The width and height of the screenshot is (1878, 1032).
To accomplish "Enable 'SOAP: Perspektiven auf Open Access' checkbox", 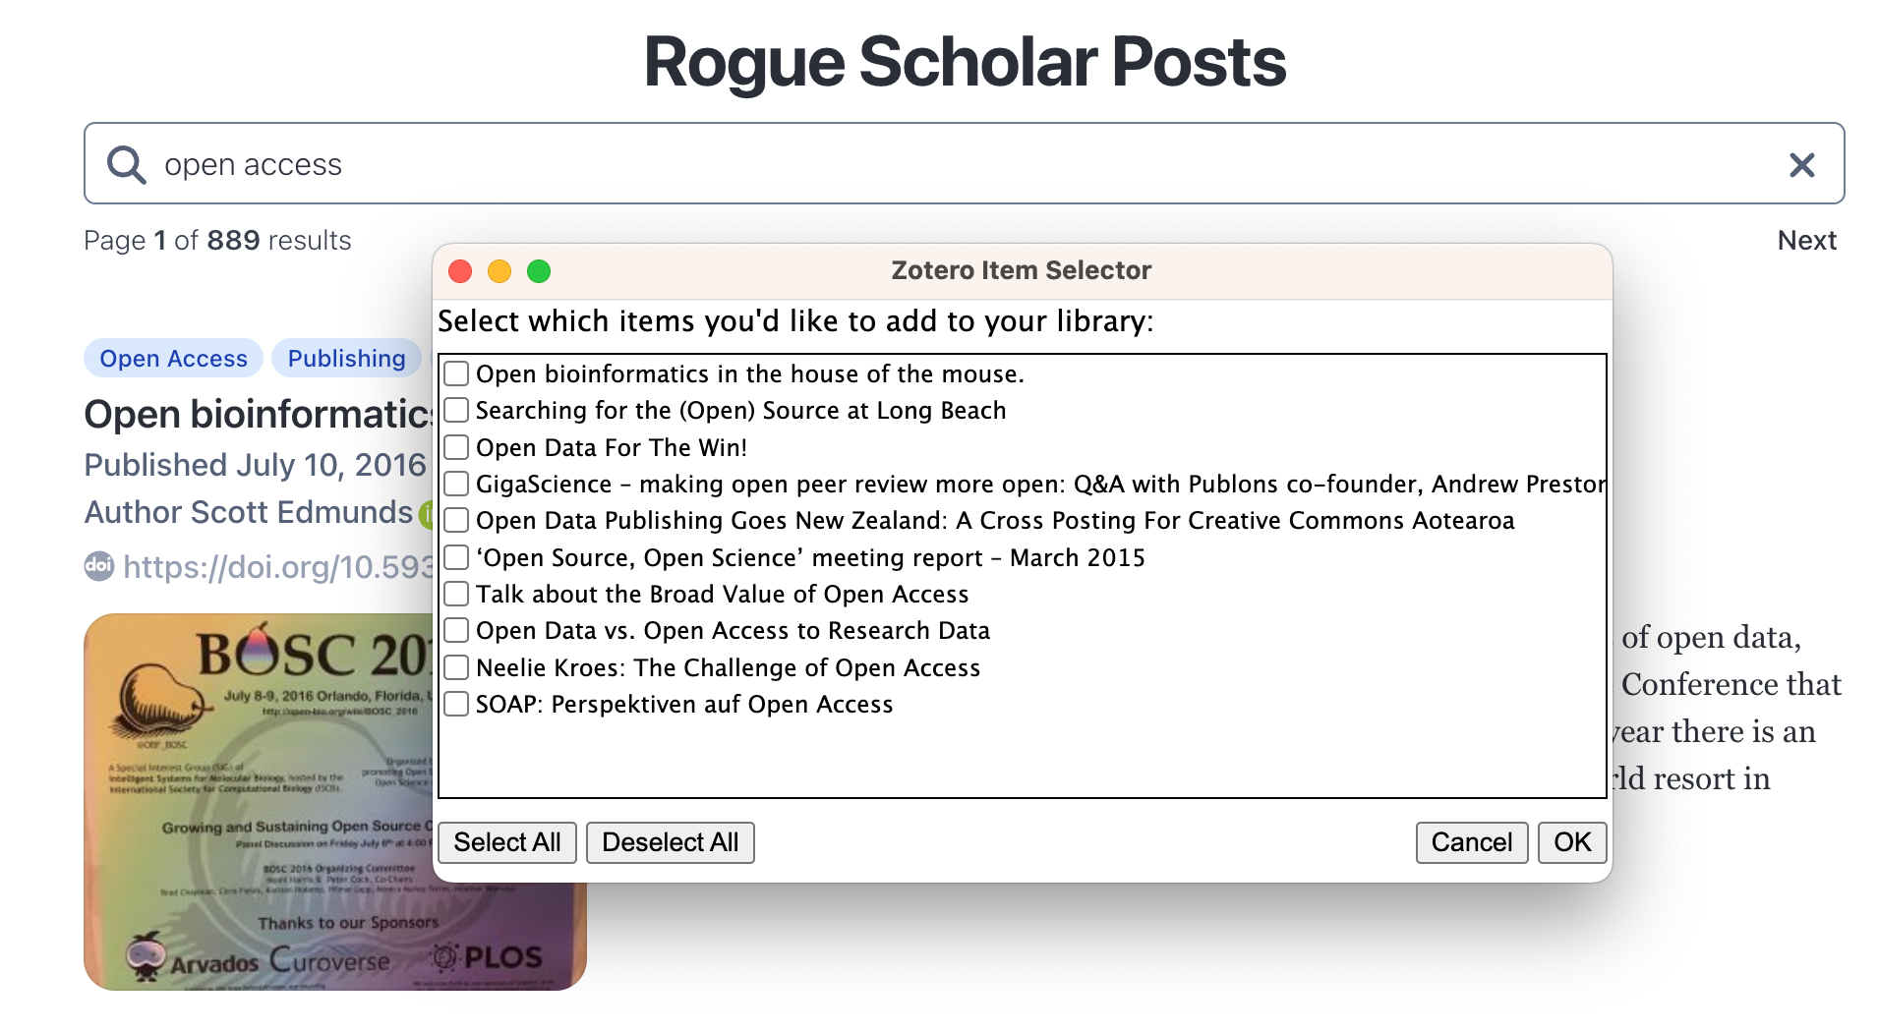I will (456, 704).
